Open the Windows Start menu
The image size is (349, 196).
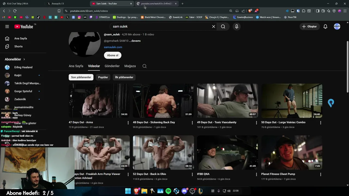tap(128, 191)
